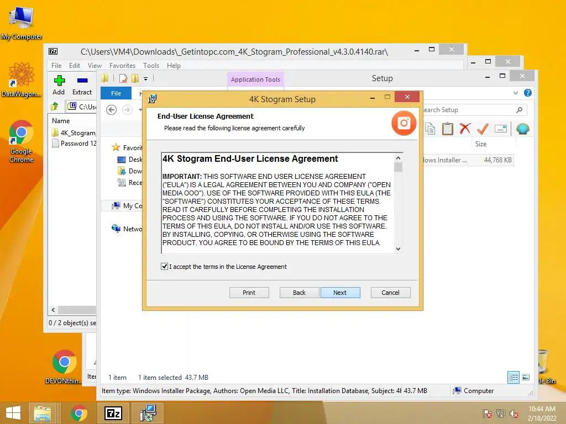This screenshot has width=566, height=424.
Task: Go up one folder in 7-Zip
Action: tap(55, 107)
